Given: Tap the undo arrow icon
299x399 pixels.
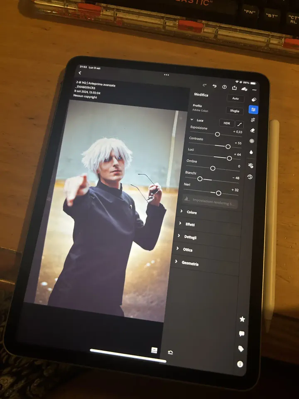Looking at the screenshot, I should click(215, 86).
